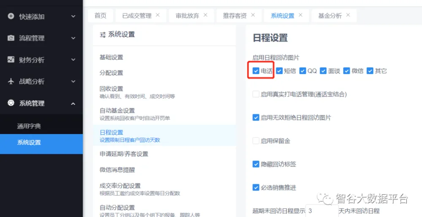422x217 pixels.
Task: Open 通用字典 in the sidebar
Action: [29, 126]
